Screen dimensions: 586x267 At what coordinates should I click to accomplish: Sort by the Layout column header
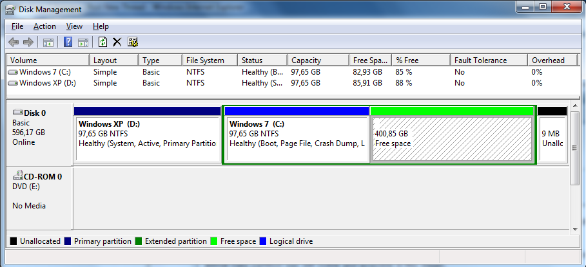[x=114, y=60]
